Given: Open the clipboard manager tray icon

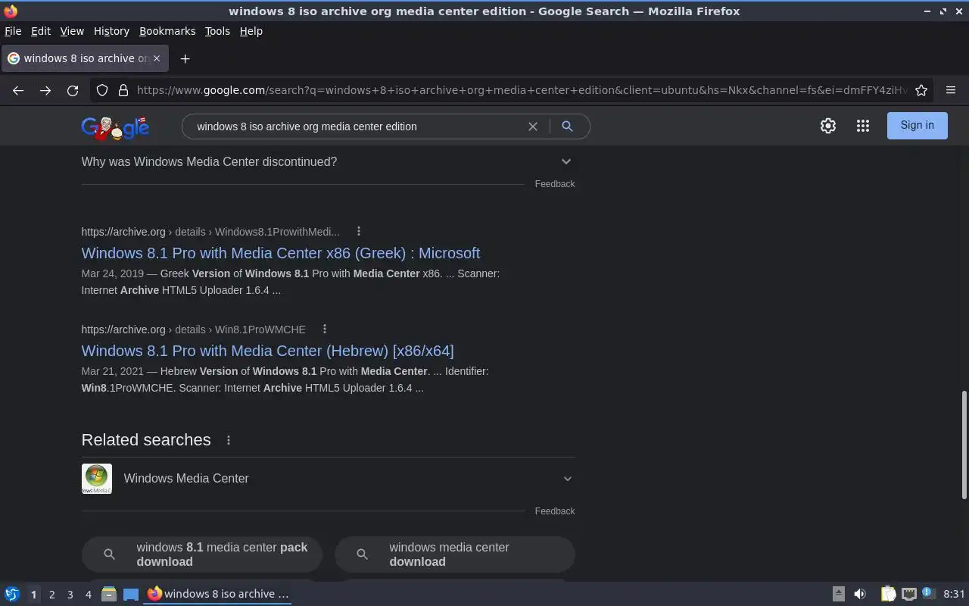Looking at the screenshot, I should [888, 594].
